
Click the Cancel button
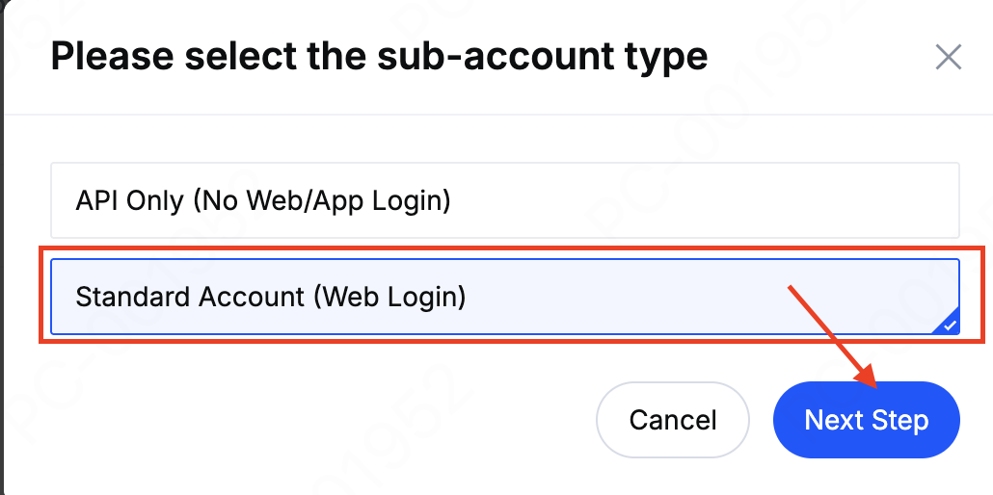click(x=673, y=420)
